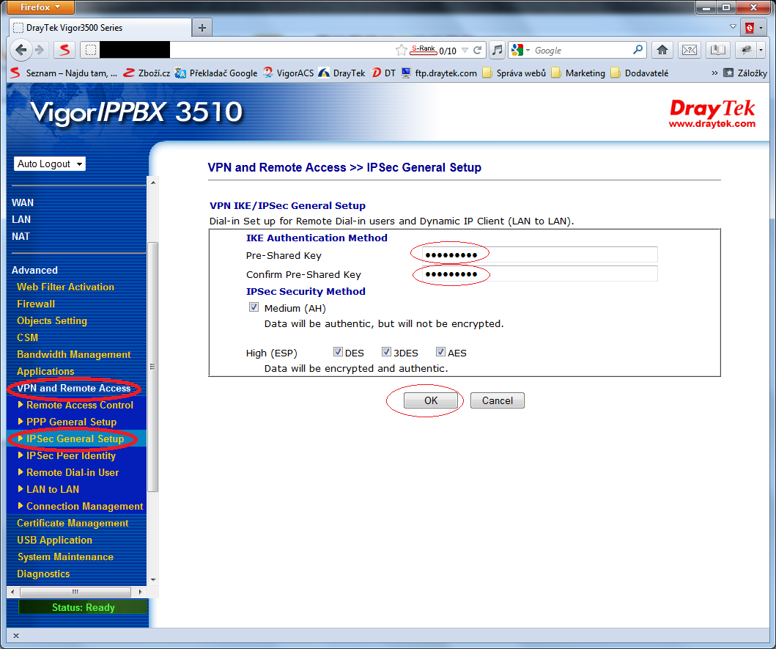Go to the Home page icon
Screen dimensions: 776x649
point(662,50)
